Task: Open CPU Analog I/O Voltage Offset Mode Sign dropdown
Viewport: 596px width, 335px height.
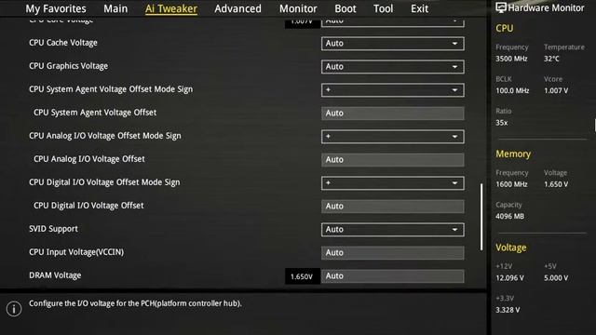Action: click(x=393, y=137)
